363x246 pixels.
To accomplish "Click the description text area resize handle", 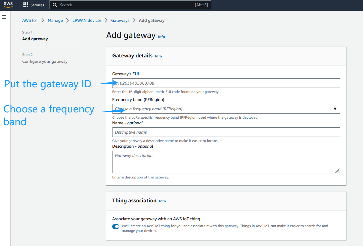I will pyautogui.click(x=337, y=171).
